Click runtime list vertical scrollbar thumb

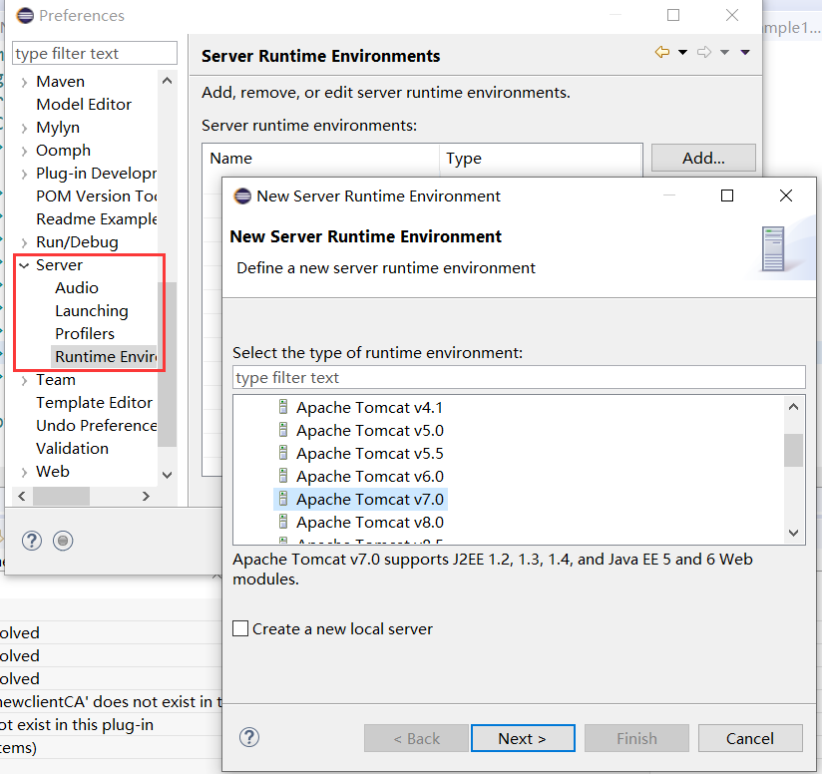(x=794, y=450)
